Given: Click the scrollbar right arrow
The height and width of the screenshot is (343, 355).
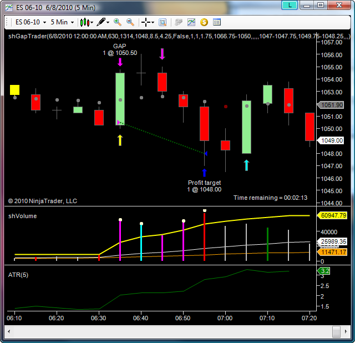Looking at the screenshot, I should (346, 332).
